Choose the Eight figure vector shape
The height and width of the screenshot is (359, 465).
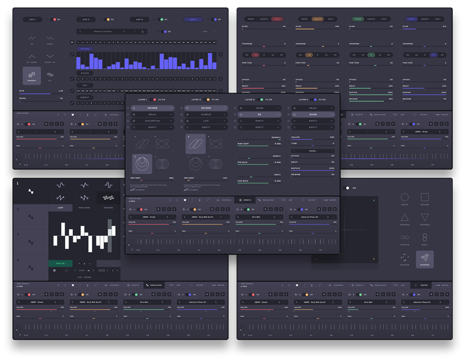[425, 237]
